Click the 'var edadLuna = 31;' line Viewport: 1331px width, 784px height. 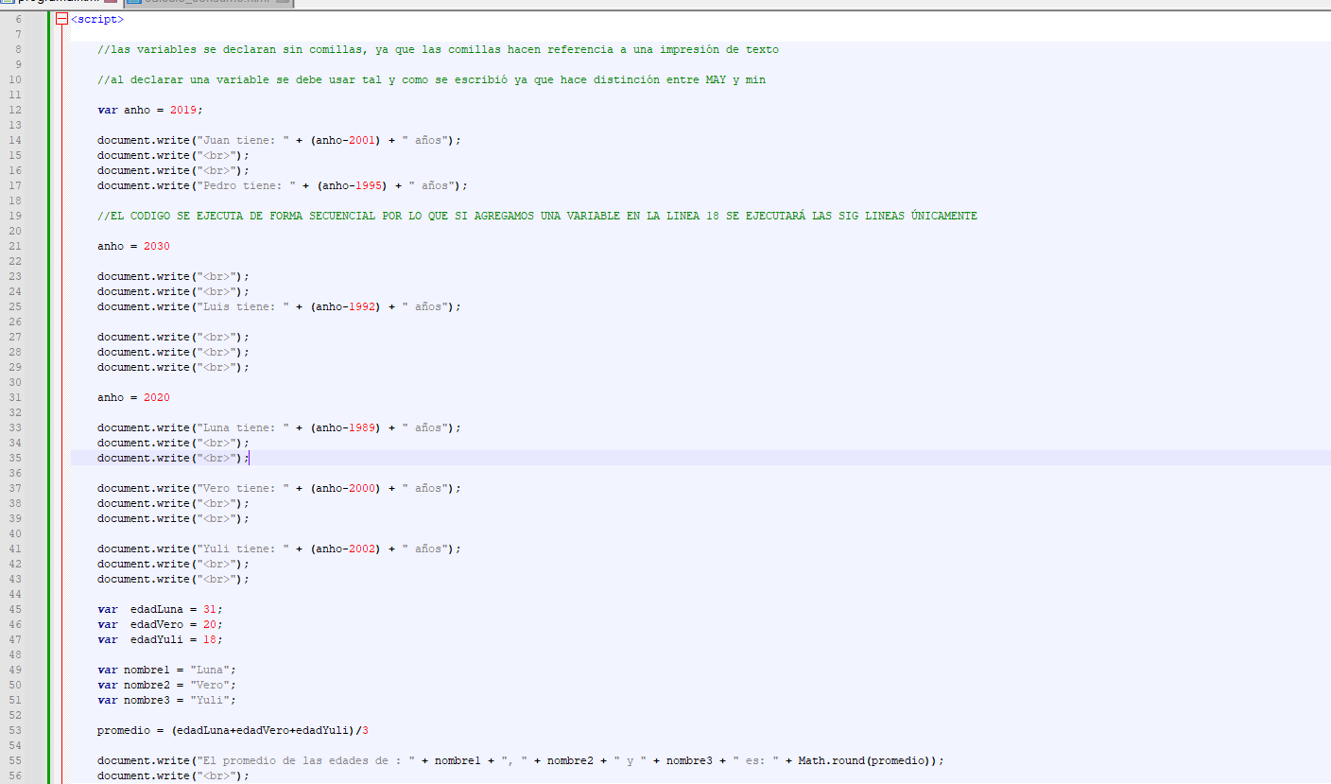[160, 609]
